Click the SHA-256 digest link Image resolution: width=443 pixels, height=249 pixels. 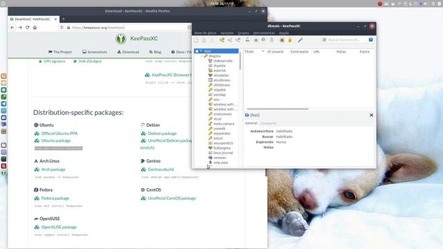(x=90, y=62)
